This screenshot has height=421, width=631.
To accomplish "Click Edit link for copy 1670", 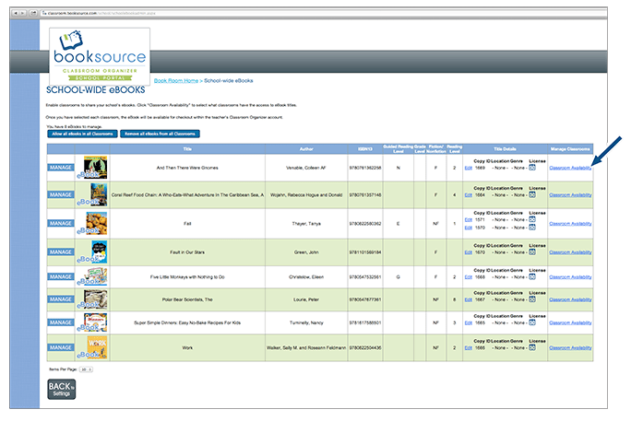I will (x=468, y=252).
